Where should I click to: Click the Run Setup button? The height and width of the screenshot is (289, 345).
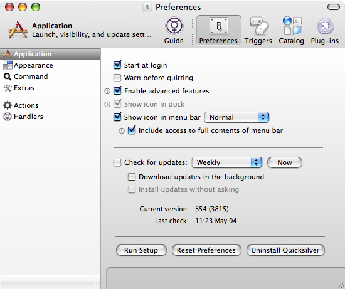(141, 250)
